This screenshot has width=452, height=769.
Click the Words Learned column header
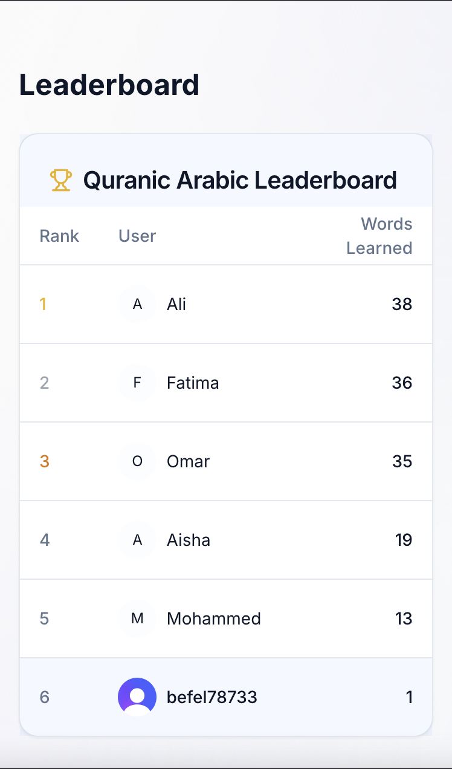click(x=379, y=236)
